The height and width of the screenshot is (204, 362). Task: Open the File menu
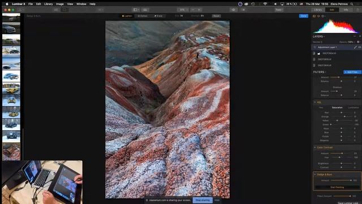(31, 4)
